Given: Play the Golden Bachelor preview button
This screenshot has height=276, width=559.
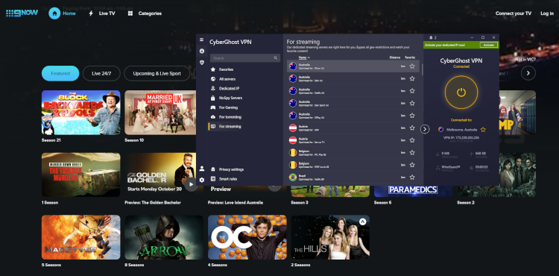Looking at the screenshot, I should 192,184.
